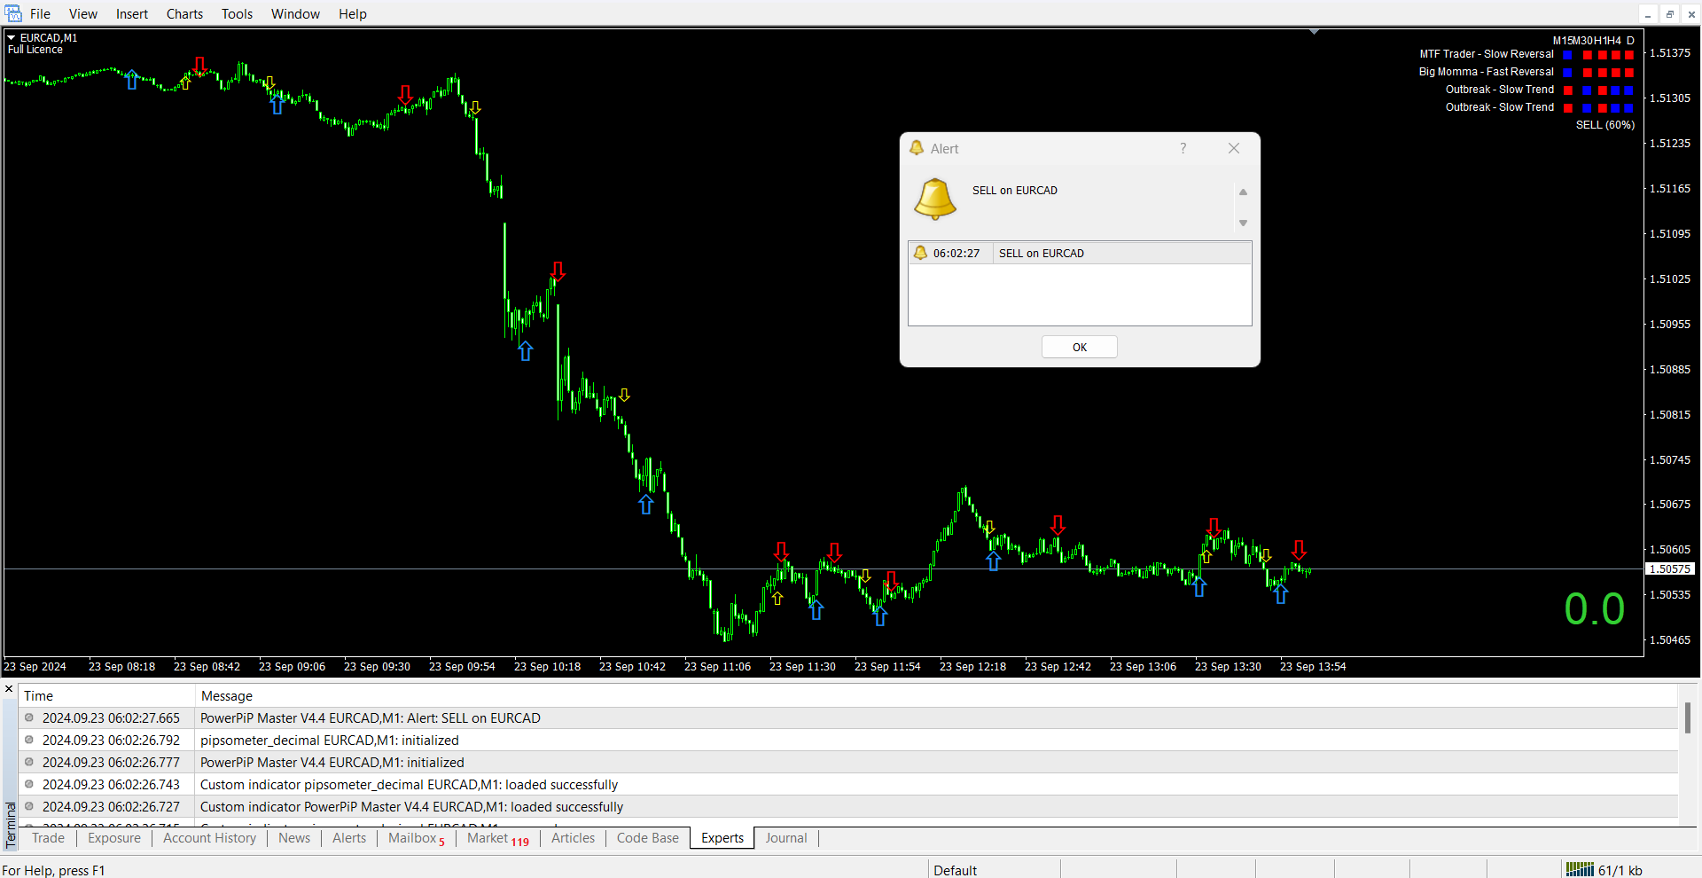The height and width of the screenshot is (878, 1702).
Task: Click the question mark help icon in Alert dialog
Action: [1183, 148]
